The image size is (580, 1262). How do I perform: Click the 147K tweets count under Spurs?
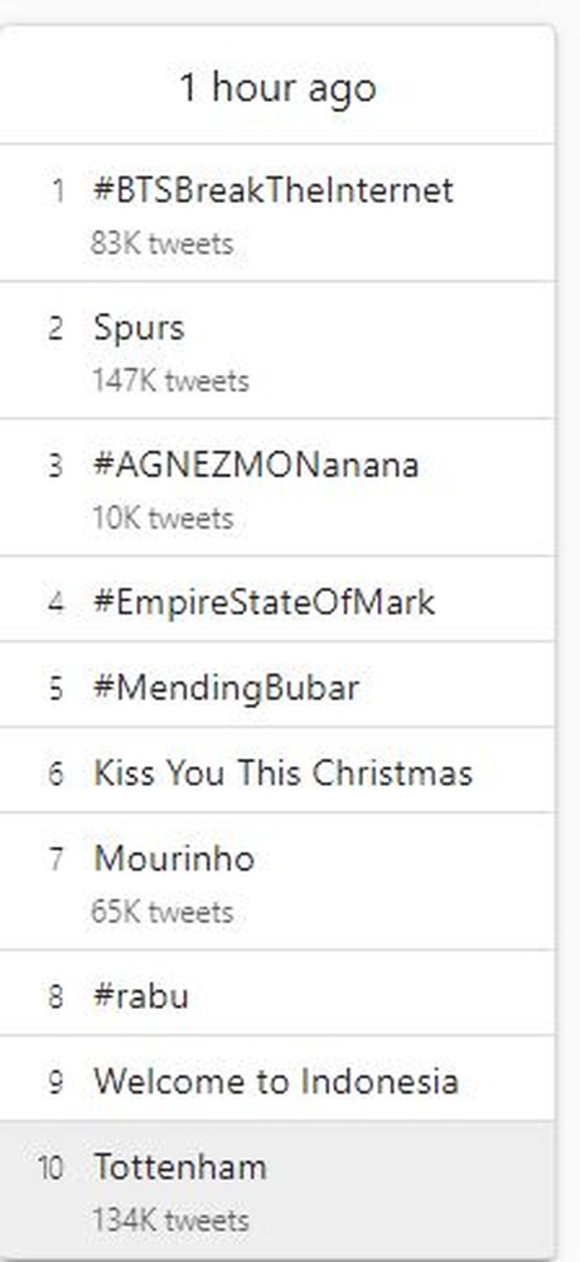[x=168, y=381]
